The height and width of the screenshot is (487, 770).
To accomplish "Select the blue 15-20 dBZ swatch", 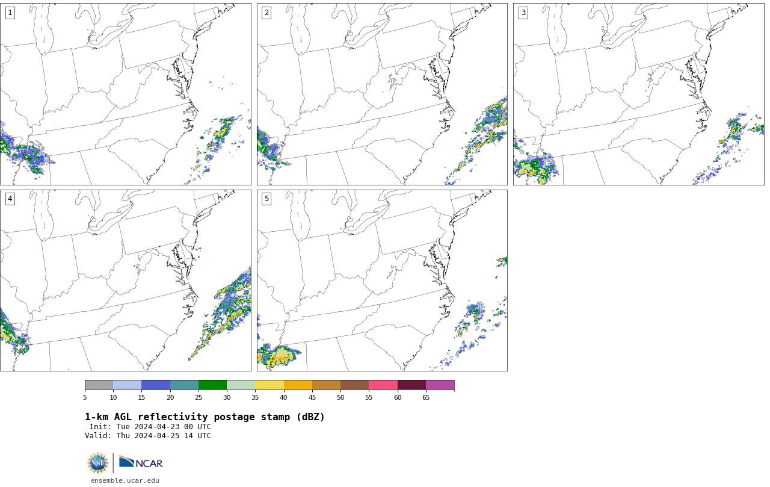I will coord(156,385).
